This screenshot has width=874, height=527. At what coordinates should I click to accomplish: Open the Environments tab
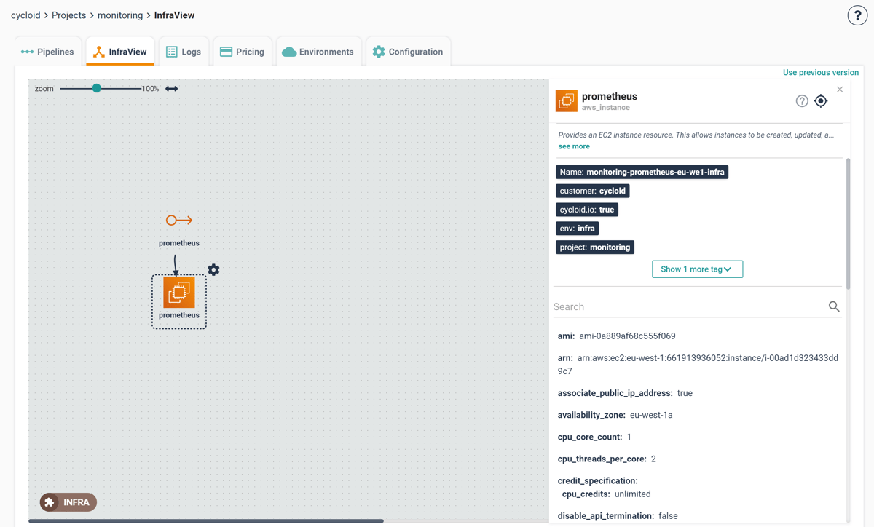coord(318,51)
